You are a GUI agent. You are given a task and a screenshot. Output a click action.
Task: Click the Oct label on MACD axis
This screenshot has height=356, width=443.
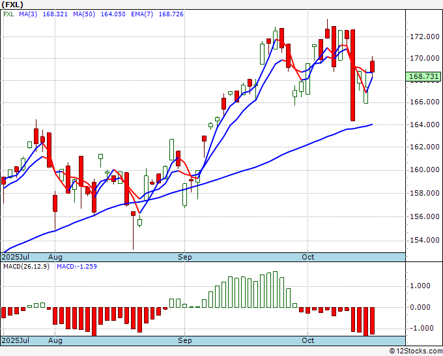coord(308,340)
